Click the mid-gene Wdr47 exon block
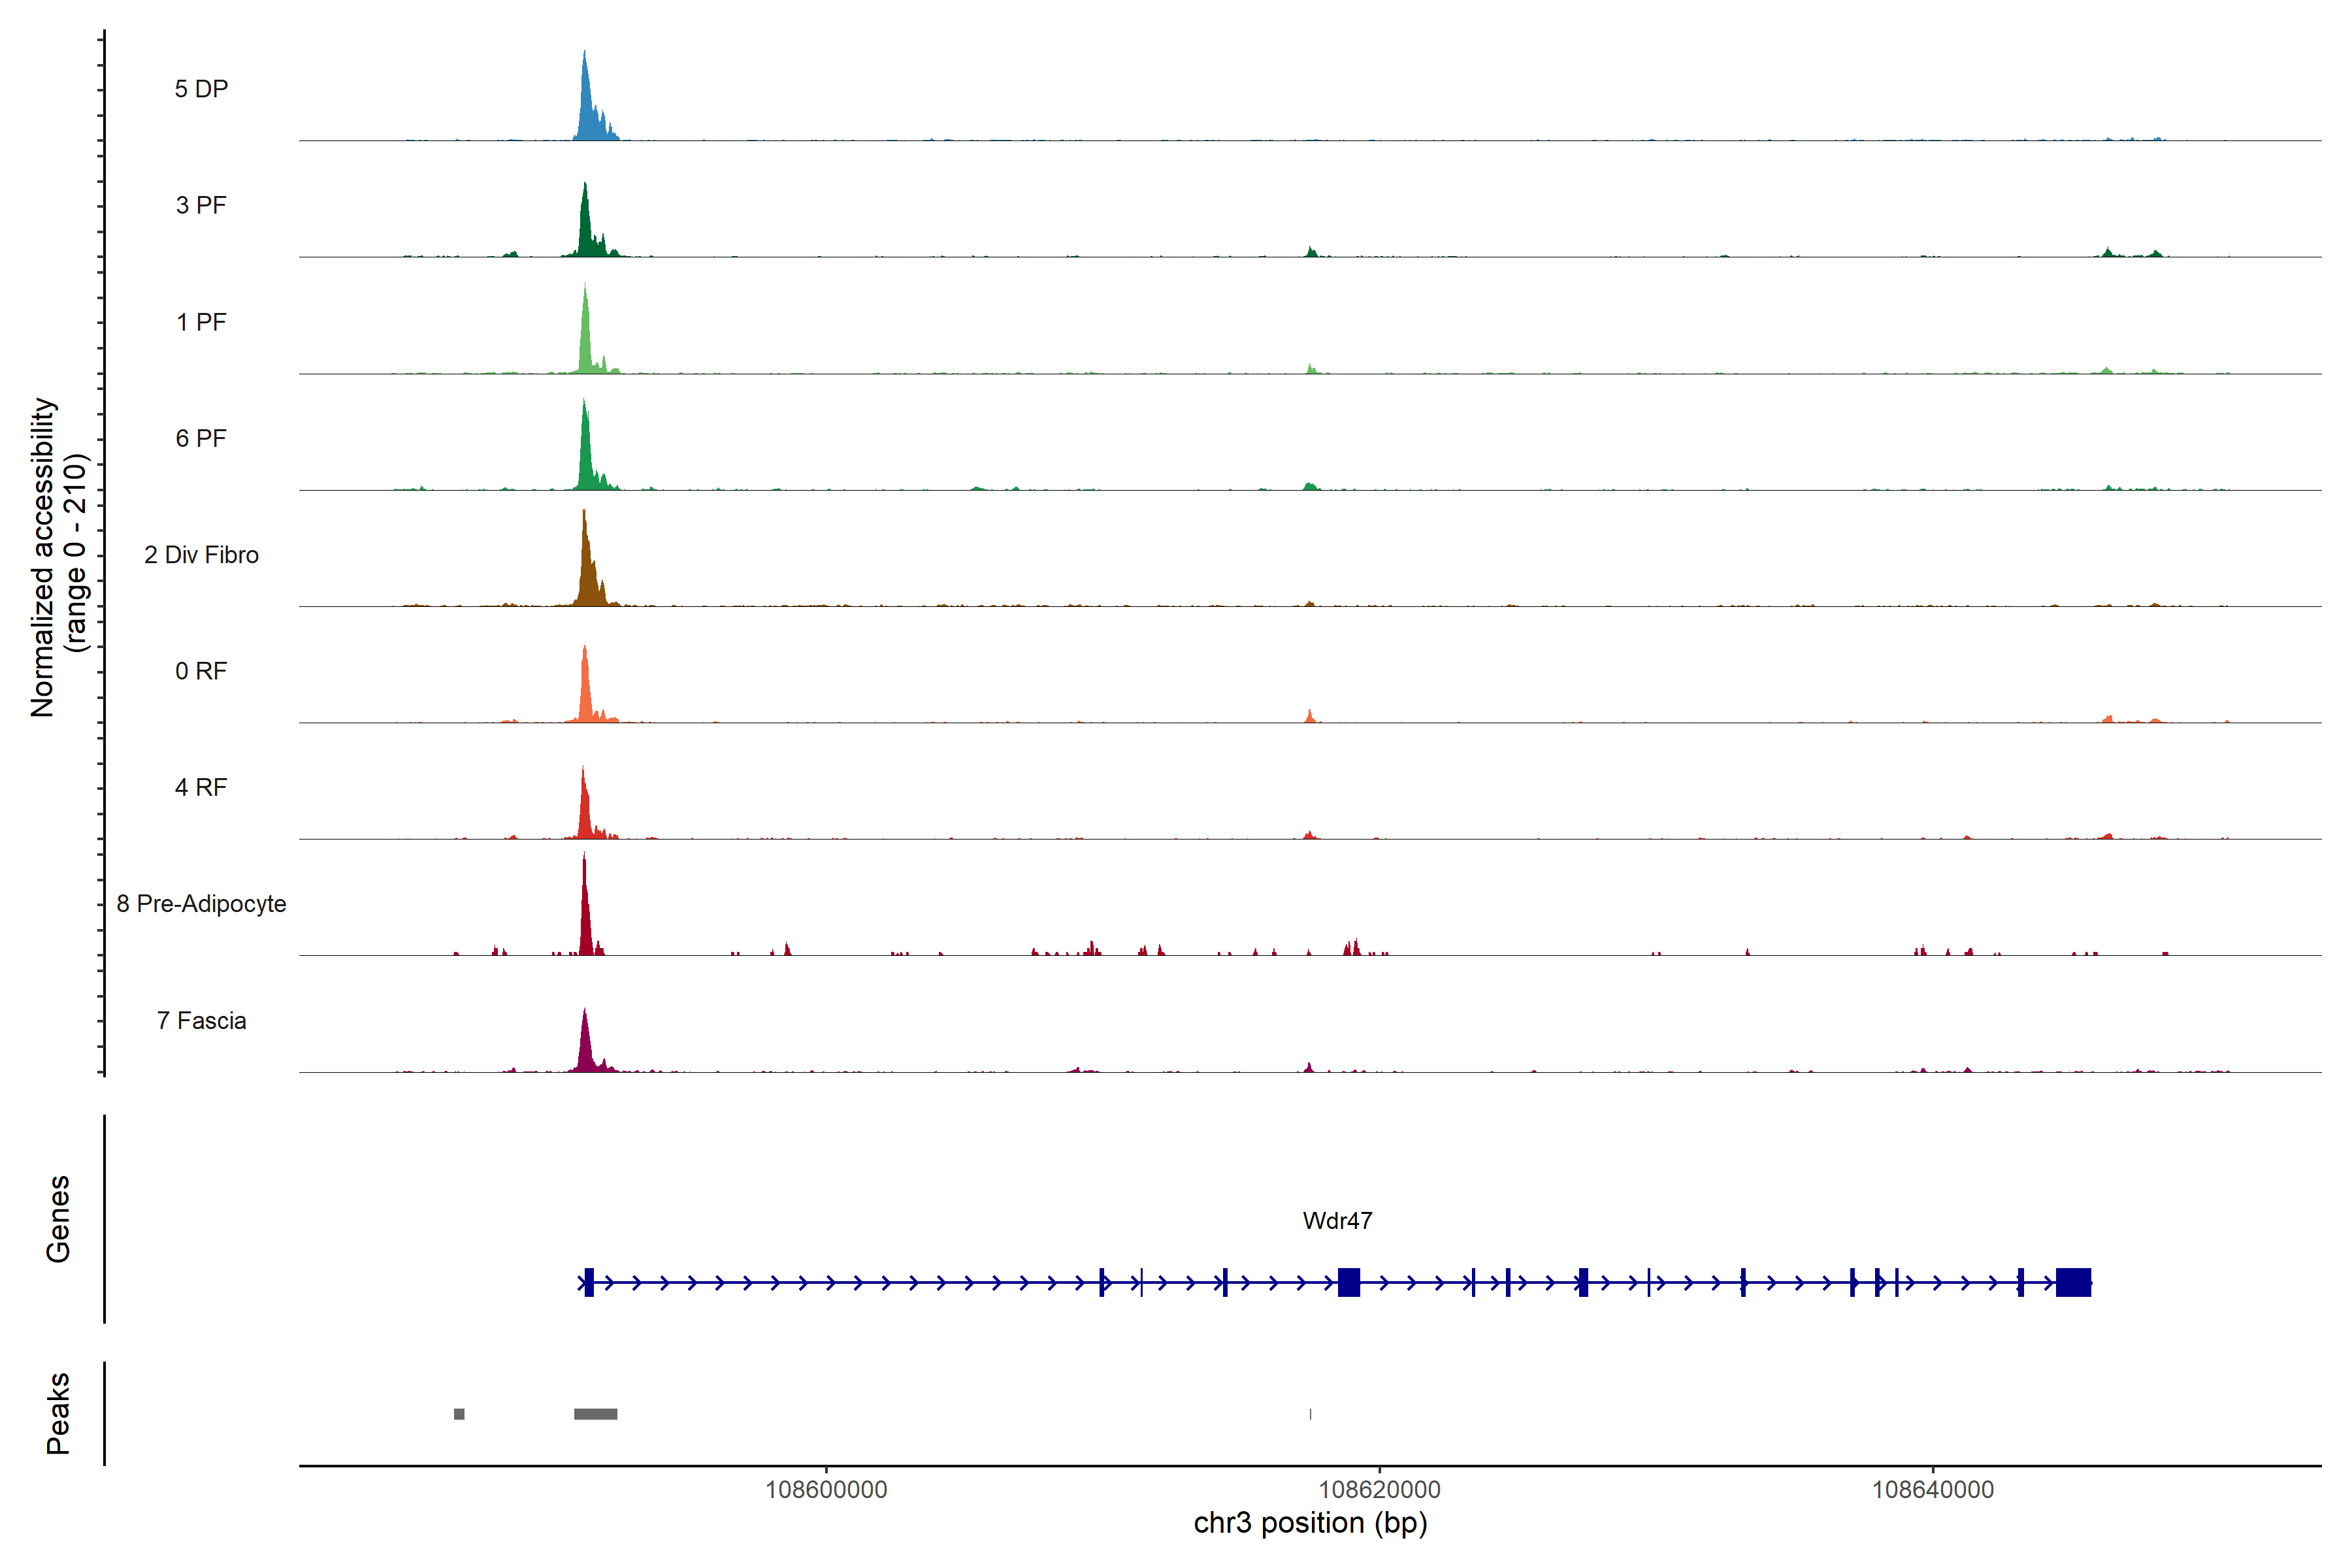 coord(1349,1282)
